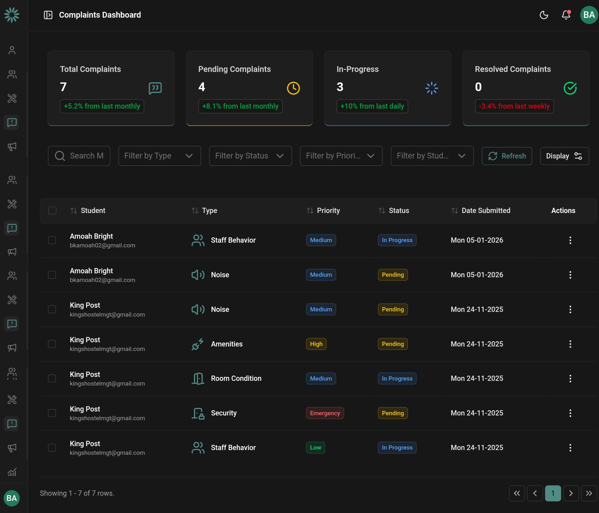The width and height of the screenshot is (599, 513).
Task: Switch theme with the moon icon
Action: click(x=544, y=15)
